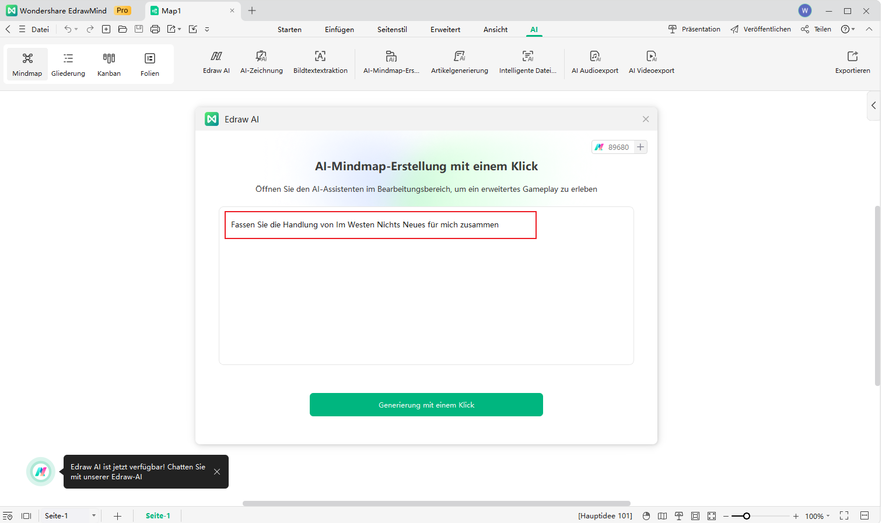
Task: Start Präsentation mode
Action: pos(694,29)
